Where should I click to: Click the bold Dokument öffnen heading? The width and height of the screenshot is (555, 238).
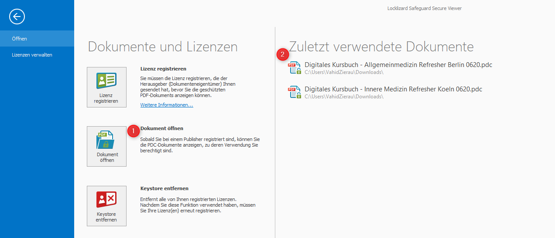pos(162,128)
